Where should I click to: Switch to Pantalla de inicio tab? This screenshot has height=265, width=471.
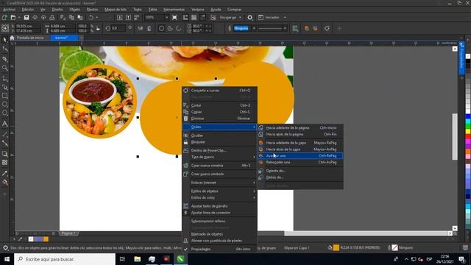point(30,38)
